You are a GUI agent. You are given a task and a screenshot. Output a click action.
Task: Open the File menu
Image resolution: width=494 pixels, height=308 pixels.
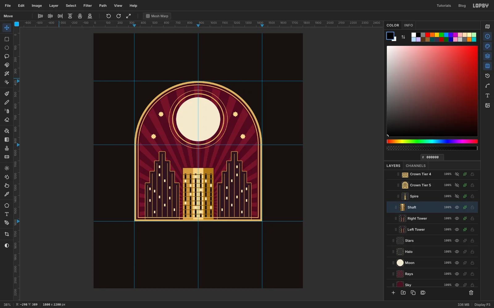8,6
